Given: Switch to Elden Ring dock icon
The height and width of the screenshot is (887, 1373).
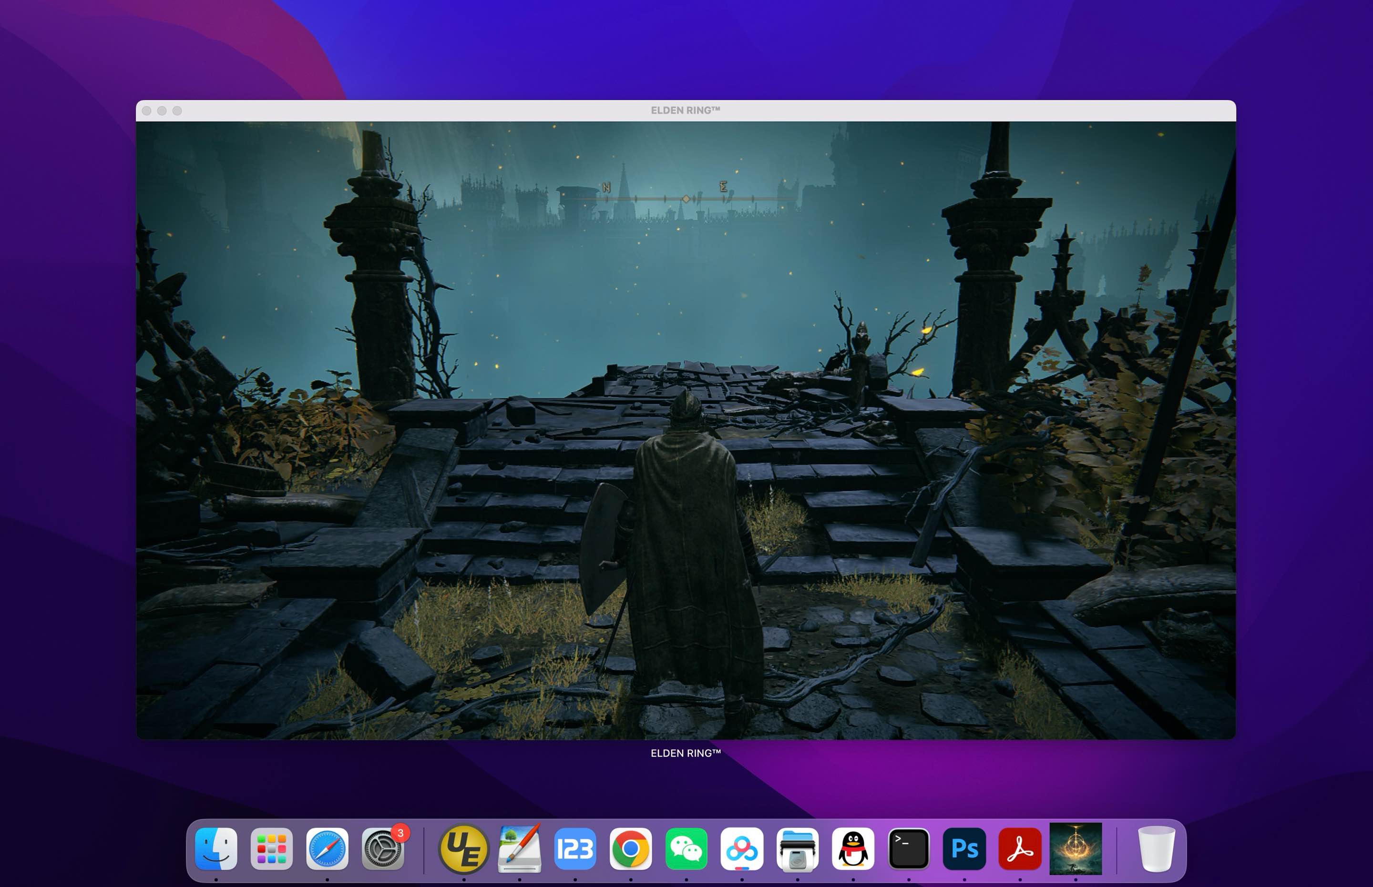Looking at the screenshot, I should coord(1076,848).
